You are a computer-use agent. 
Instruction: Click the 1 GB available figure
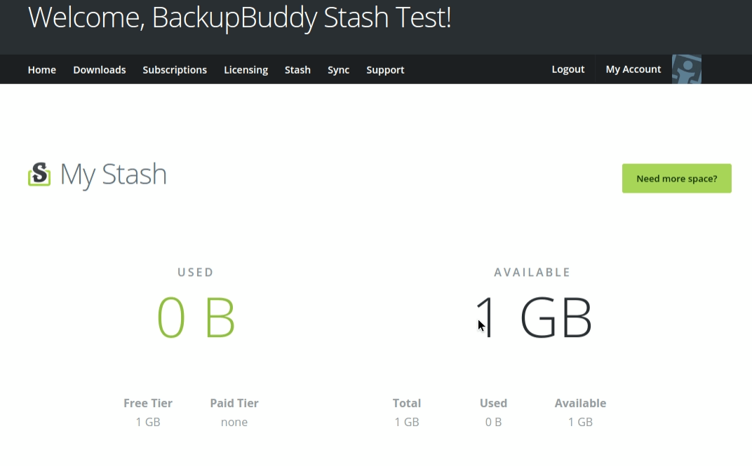[533, 318]
